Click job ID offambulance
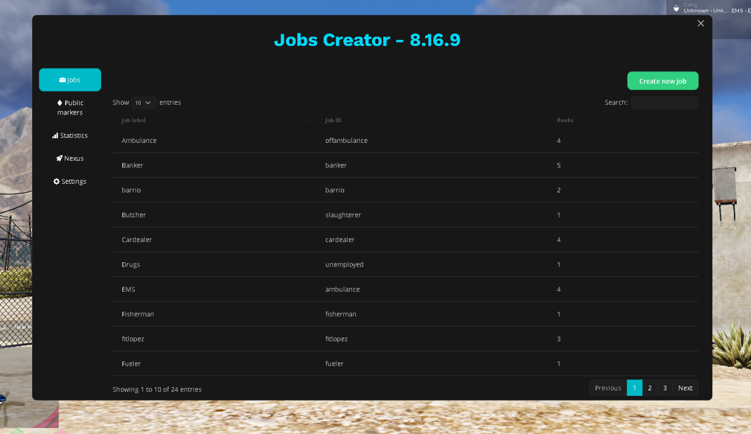The height and width of the screenshot is (434, 751). (347, 140)
